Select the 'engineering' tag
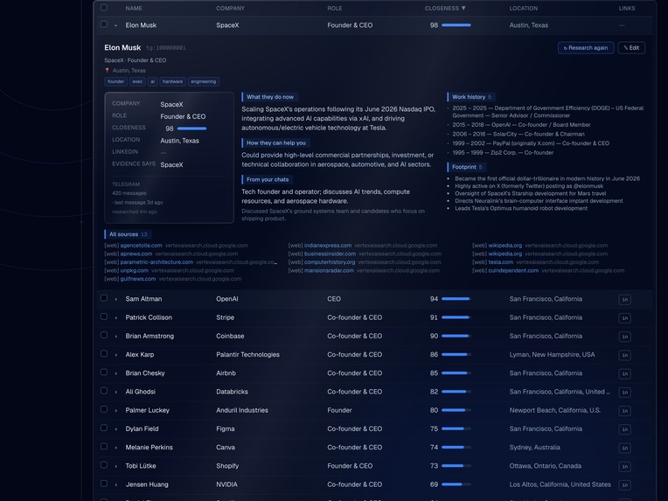The width and height of the screenshot is (668, 501). [x=203, y=81]
